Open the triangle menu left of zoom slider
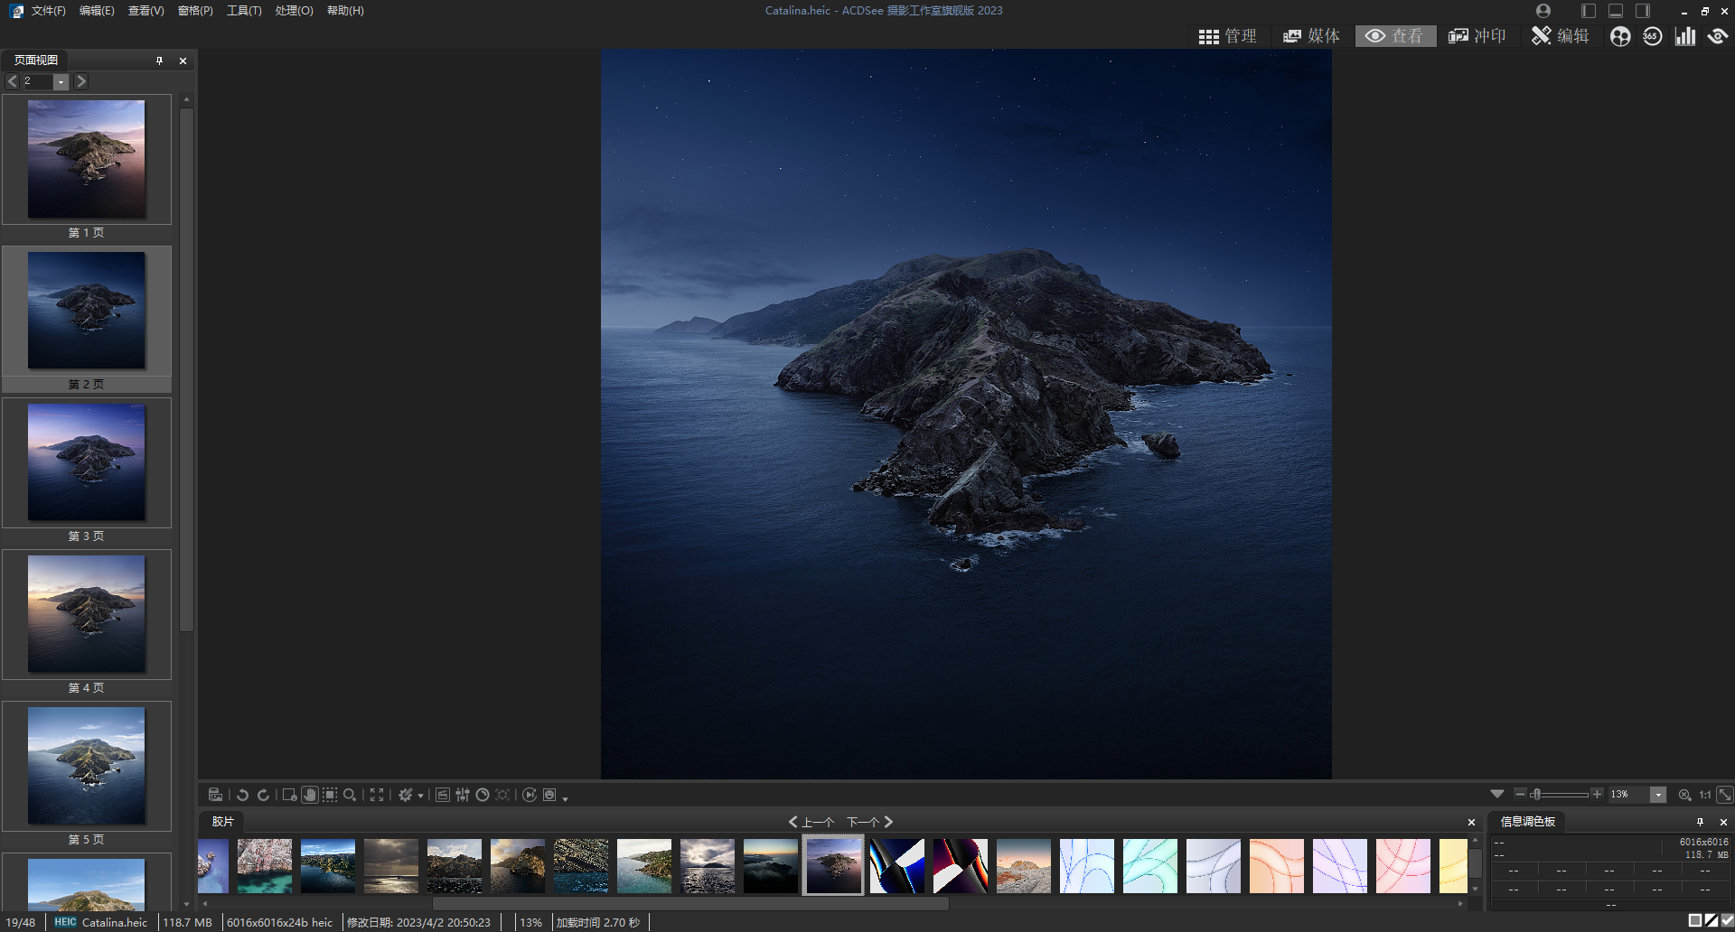The width and height of the screenshot is (1735, 932). [1497, 794]
